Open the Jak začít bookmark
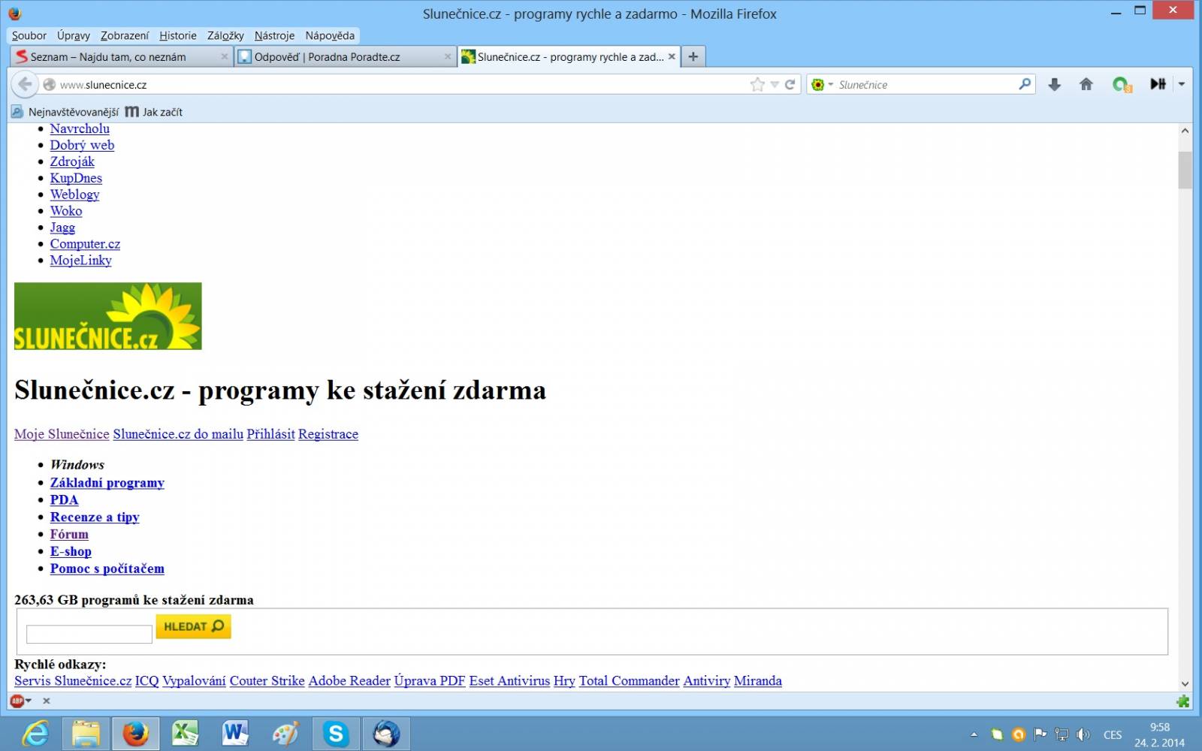 [x=154, y=112]
